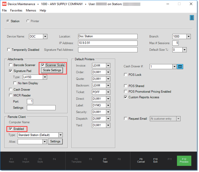Uncheck Custom Reports Access
This screenshot has width=199, height=172.
[126, 97]
